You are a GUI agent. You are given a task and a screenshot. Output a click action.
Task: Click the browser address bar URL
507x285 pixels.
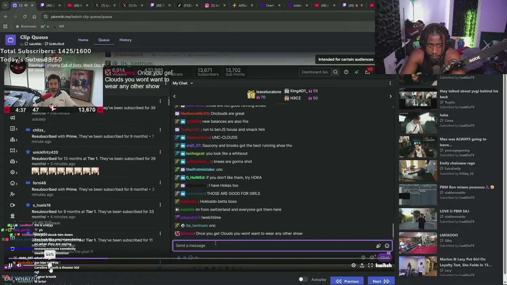point(81,17)
